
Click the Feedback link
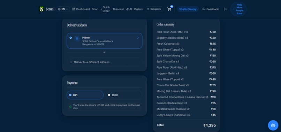coord(211,9)
